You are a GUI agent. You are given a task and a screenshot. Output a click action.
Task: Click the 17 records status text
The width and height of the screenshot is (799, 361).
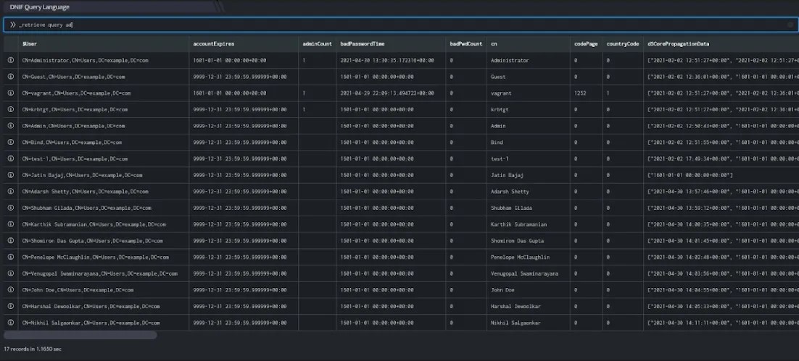pos(33,349)
